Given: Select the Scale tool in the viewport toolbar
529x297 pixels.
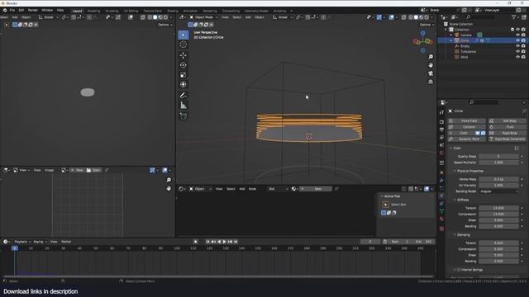Looking at the screenshot, I should [183, 75].
